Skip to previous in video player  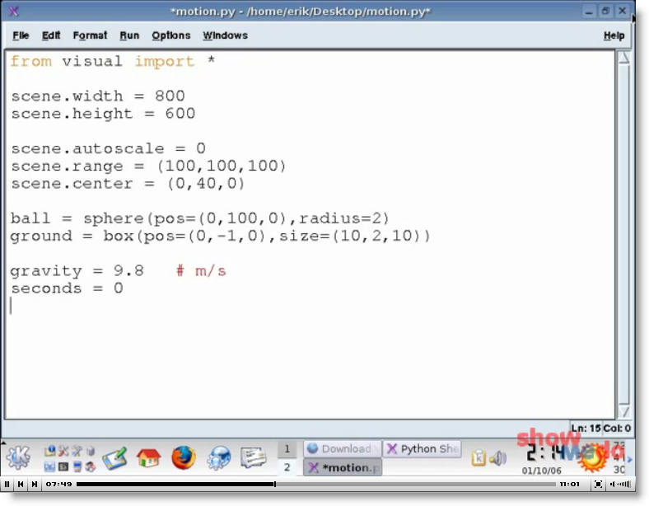pyautogui.click(x=21, y=484)
